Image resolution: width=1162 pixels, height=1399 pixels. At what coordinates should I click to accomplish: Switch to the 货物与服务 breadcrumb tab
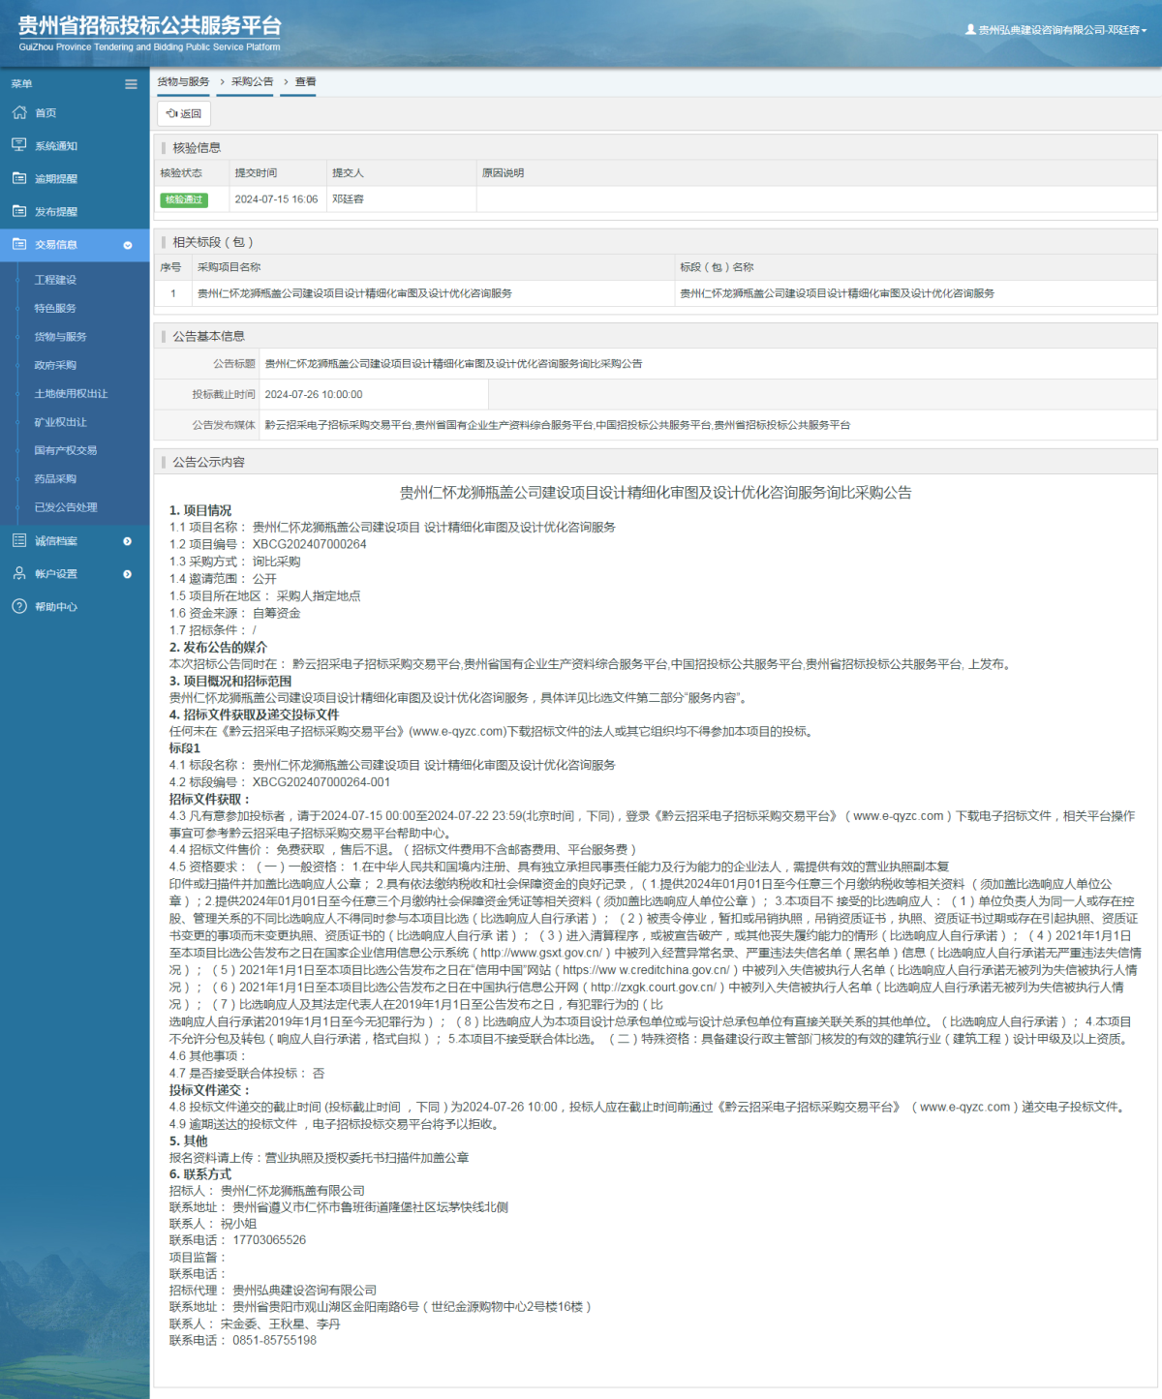(181, 82)
